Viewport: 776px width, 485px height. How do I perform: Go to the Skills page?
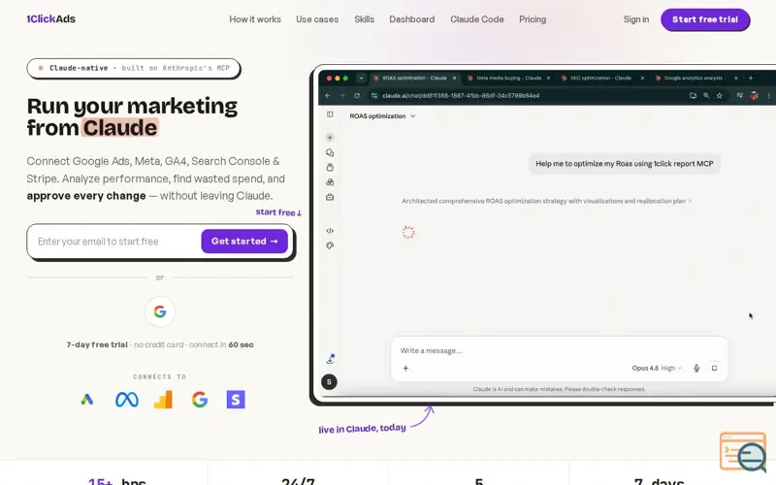pos(365,19)
